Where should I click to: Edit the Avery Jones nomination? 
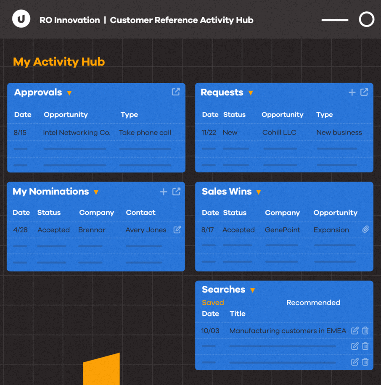pyautogui.click(x=177, y=229)
